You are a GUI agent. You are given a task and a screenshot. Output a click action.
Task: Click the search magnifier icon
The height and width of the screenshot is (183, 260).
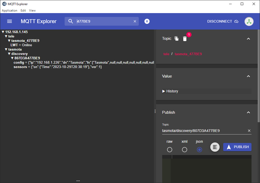(71, 21)
